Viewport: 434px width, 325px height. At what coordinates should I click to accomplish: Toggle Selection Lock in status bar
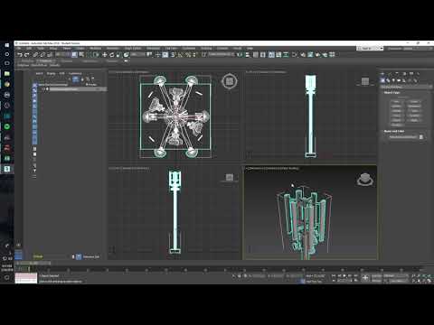pyautogui.click(x=240, y=275)
